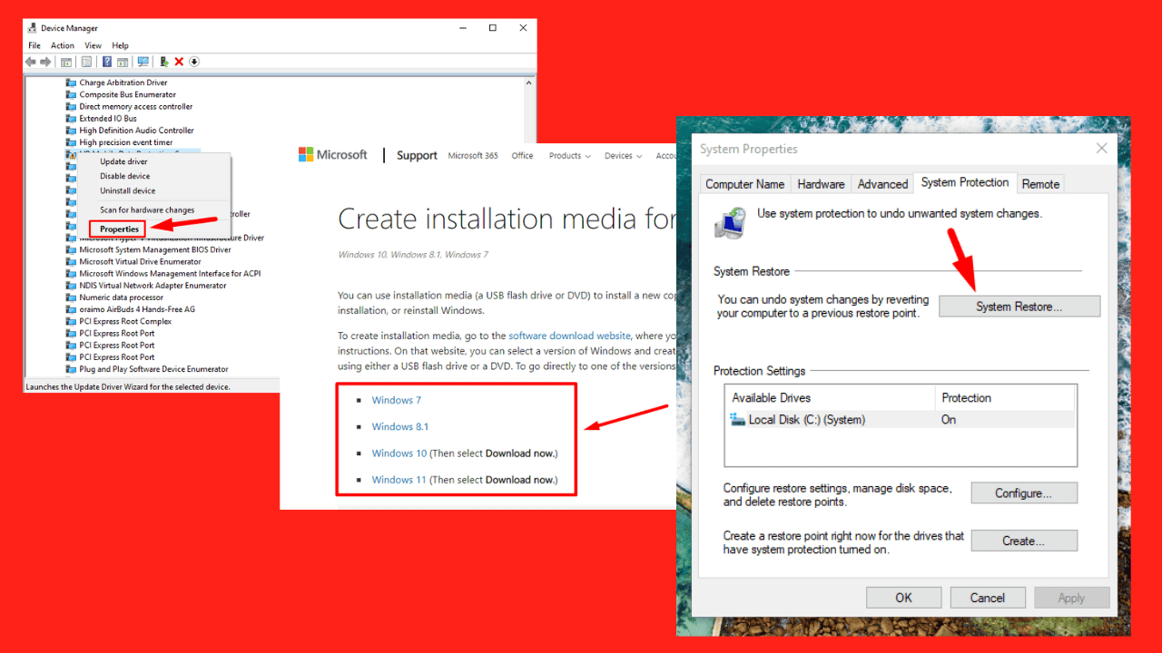Click the Apply button in System Properties

click(1071, 598)
